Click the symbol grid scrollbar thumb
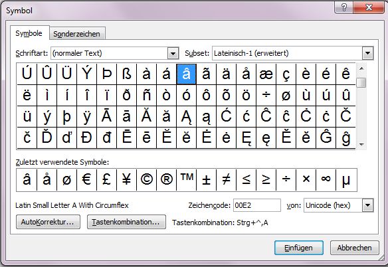The image size is (388, 267). click(361, 82)
